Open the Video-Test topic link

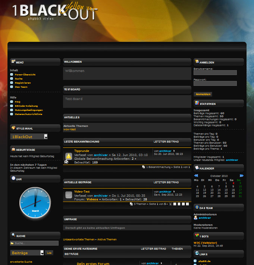pyautogui.click(x=82, y=191)
